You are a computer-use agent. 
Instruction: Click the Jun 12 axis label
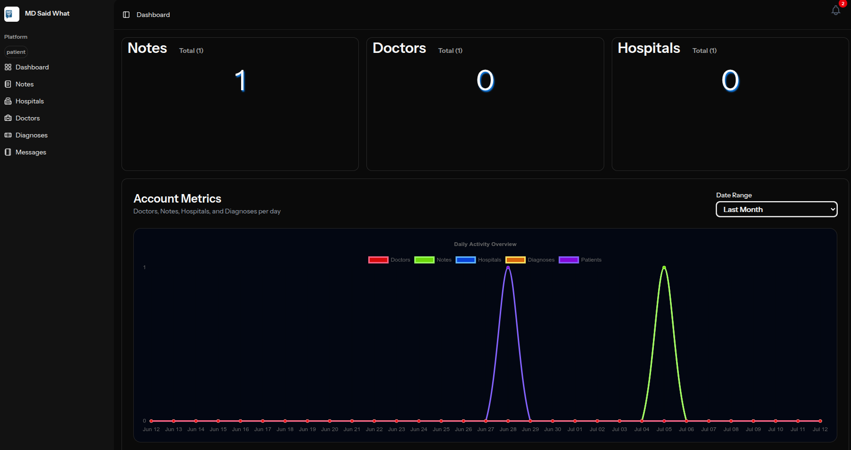click(x=151, y=429)
